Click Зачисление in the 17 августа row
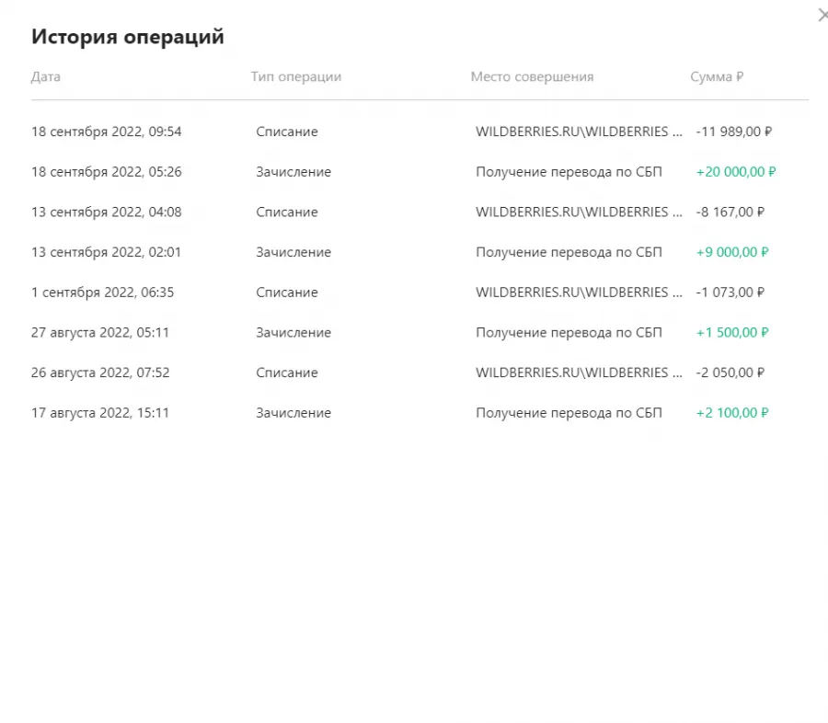Viewport: 828px width, 723px height. [x=293, y=412]
